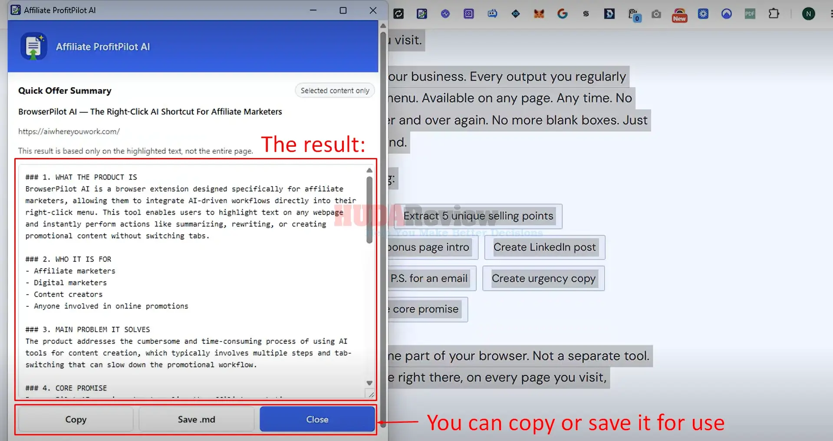Click the blue Close button
Screen dimensions: 833x441
coord(317,419)
